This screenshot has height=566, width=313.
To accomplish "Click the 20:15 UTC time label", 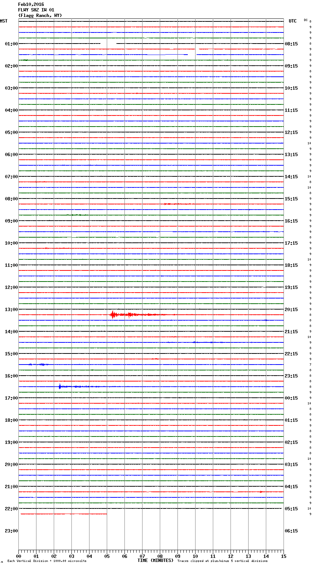I will (291, 310).
